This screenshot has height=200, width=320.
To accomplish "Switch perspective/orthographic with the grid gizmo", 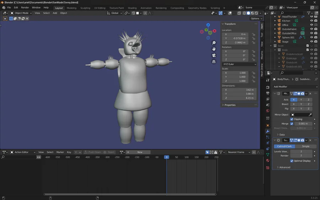I will click(214, 61).
